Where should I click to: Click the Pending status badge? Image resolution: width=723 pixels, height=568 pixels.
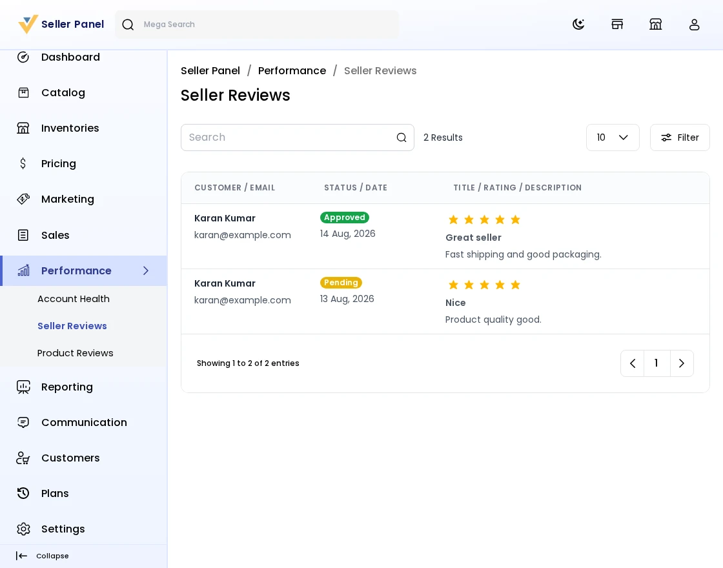pos(341,283)
